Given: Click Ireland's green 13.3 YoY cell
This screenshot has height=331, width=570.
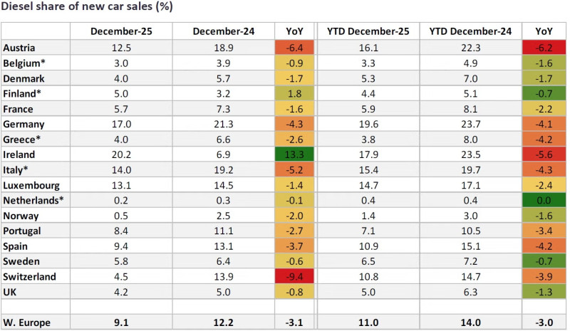Looking at the screenshot, I should point(293,154).
